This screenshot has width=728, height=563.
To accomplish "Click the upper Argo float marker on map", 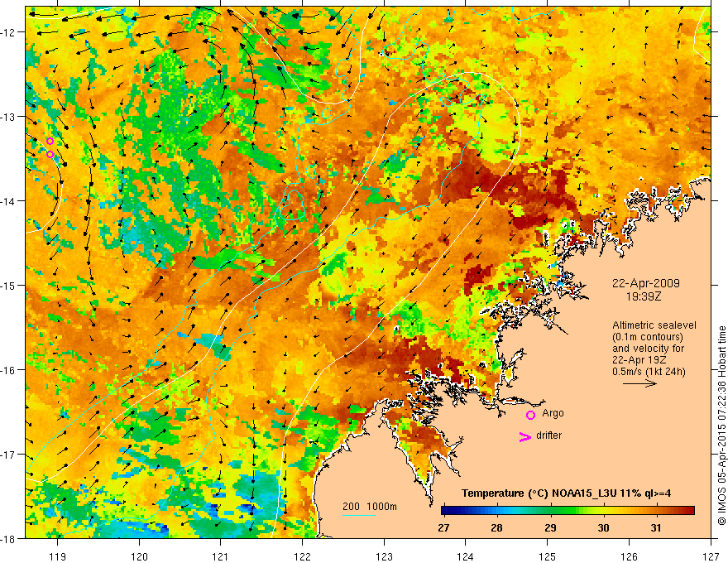I will [50, 142].
